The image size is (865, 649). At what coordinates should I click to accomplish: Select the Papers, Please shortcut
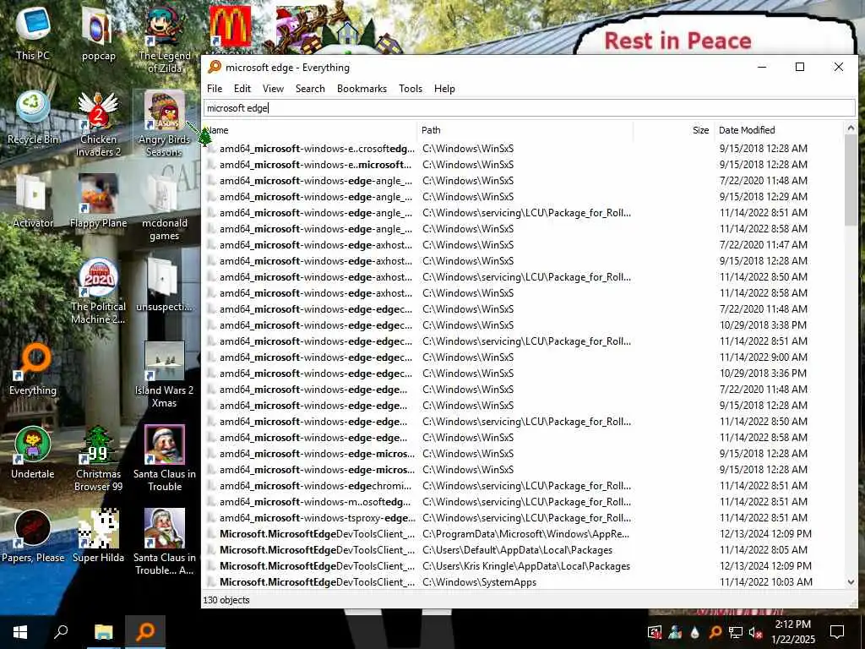pos(33,536)
